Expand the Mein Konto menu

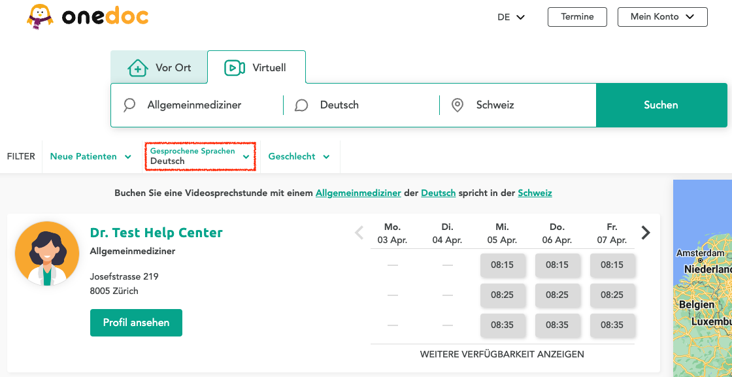point(662,17)
